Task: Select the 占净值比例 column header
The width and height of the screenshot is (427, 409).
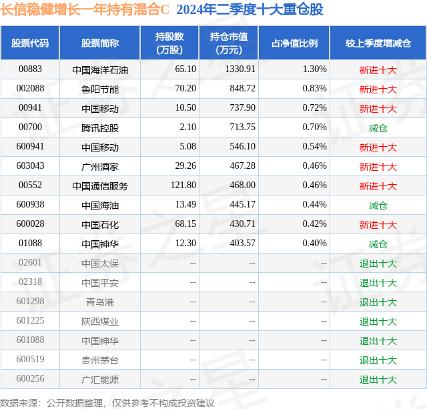Action: [294, 43]
